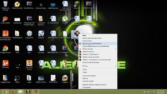Expand the Norton Security submenu
This screenshot has height=94, width=167.
[98, 49]
